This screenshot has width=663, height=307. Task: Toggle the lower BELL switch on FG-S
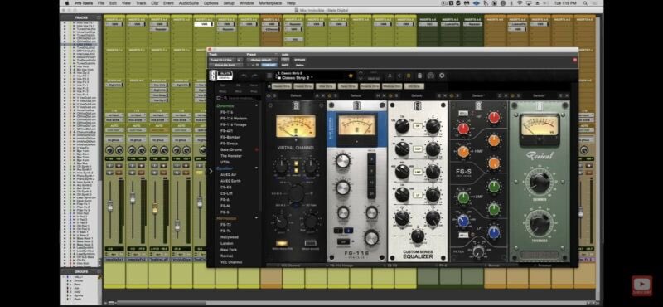pyautogui.click(x=462, y=235)
